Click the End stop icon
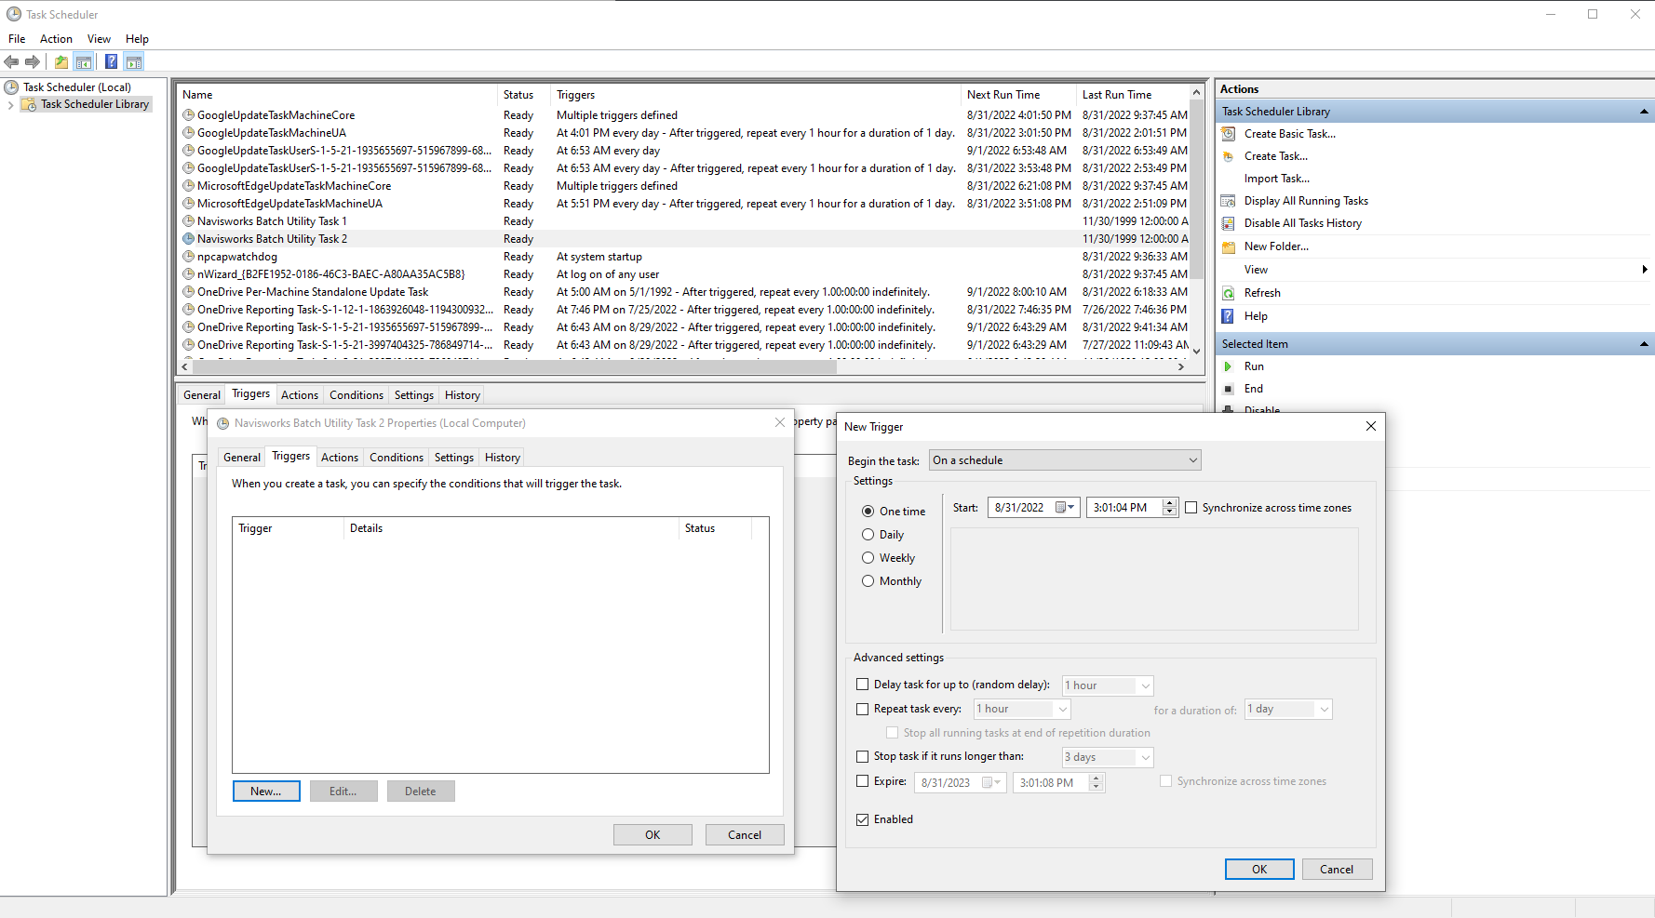Image resolution: width=1655 pixels, height=918 pixels. pos(1229,389)
